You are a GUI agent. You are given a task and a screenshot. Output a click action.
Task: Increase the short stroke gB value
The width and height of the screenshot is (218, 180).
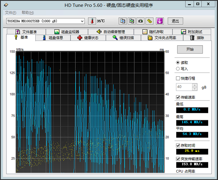(194, 85)
